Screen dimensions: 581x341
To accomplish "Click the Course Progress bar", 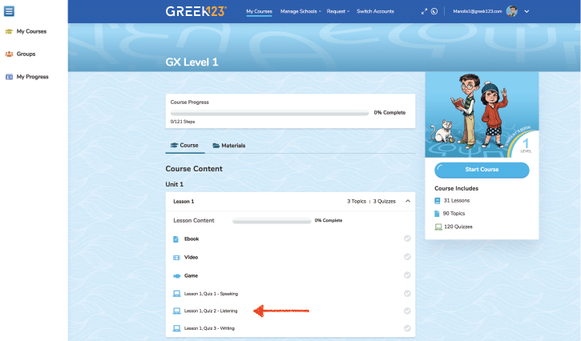I will (x=270, y=113).
